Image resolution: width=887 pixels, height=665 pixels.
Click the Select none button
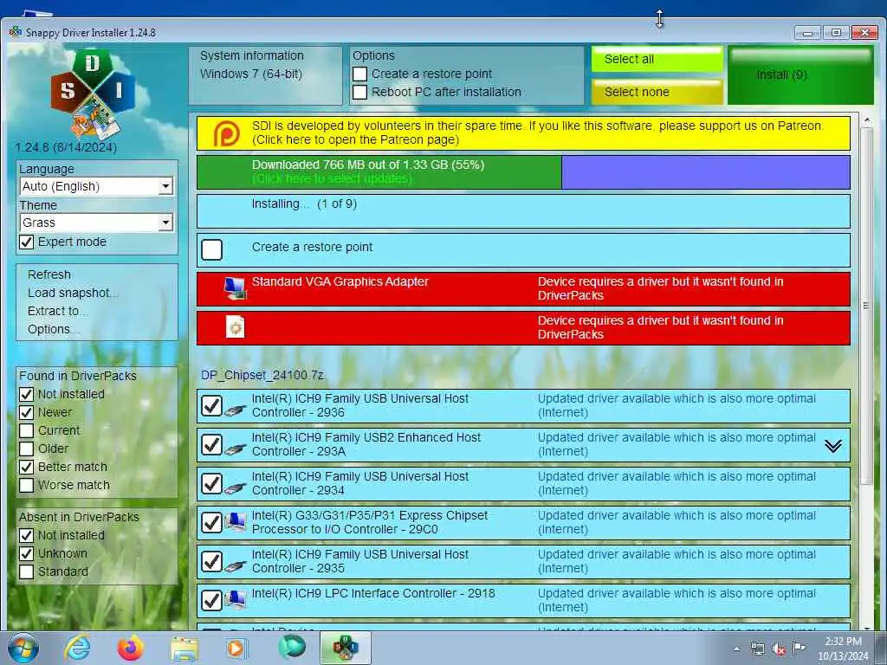[x=657, y=92]
